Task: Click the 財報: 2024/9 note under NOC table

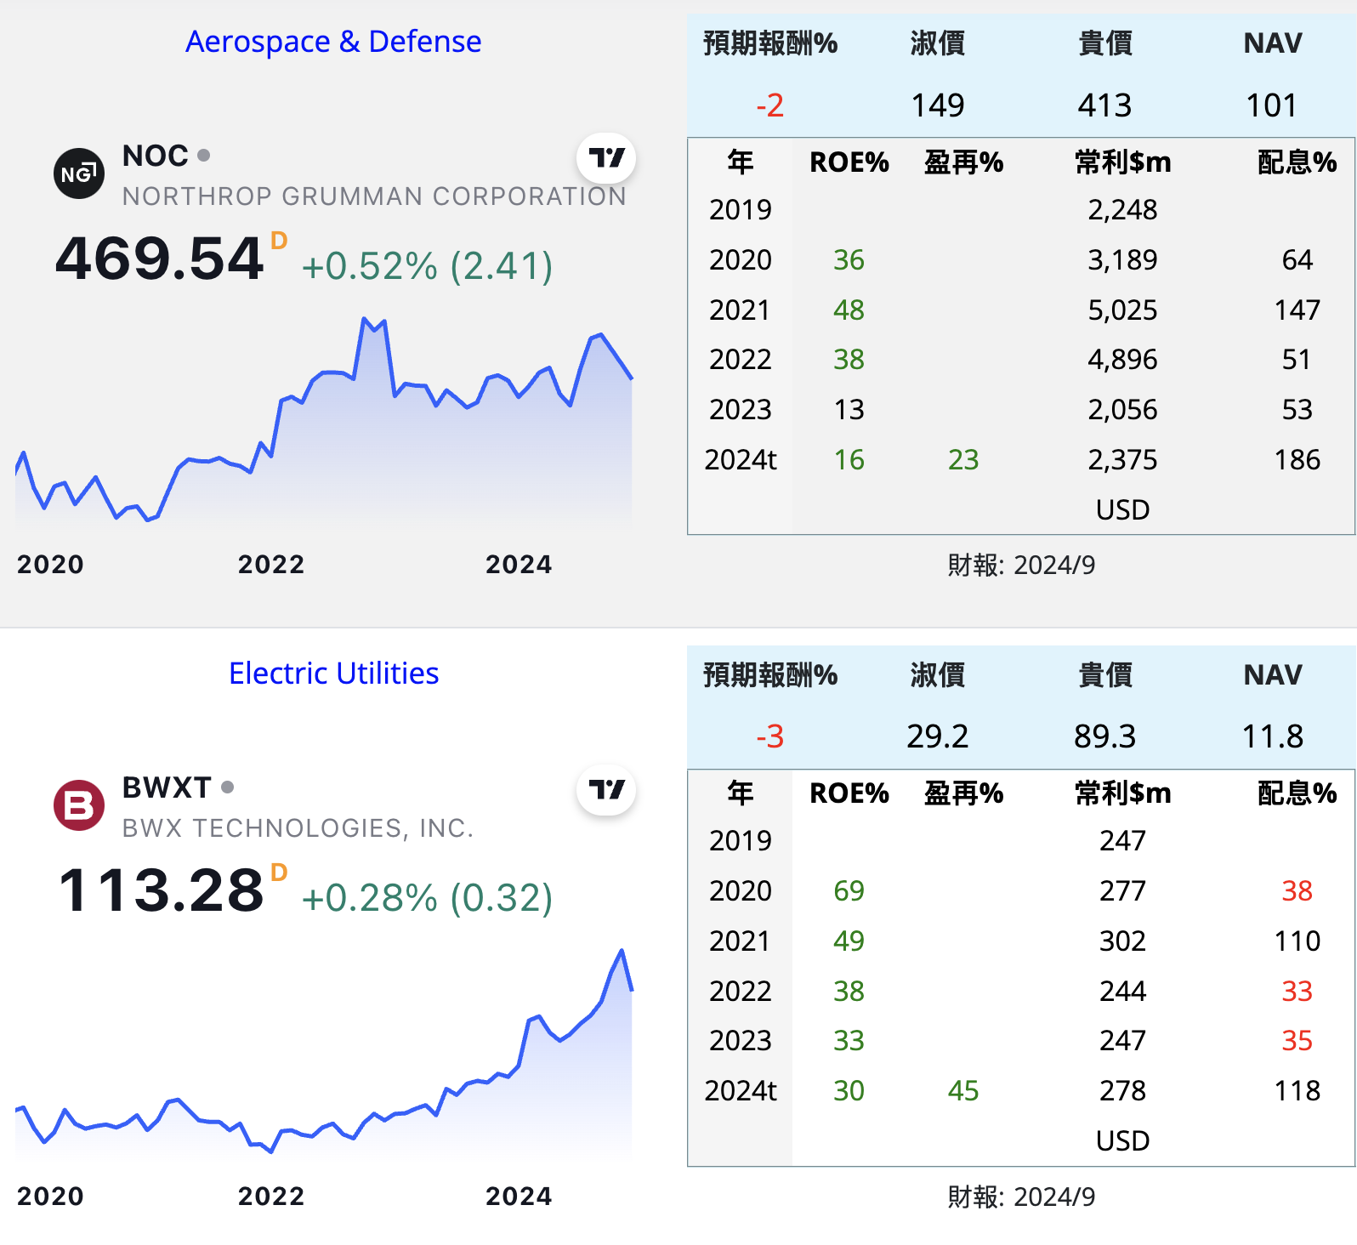Action: click(1021, 565)
